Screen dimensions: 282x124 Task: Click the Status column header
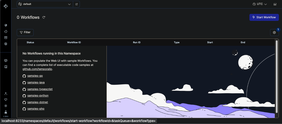click(30, 42)
